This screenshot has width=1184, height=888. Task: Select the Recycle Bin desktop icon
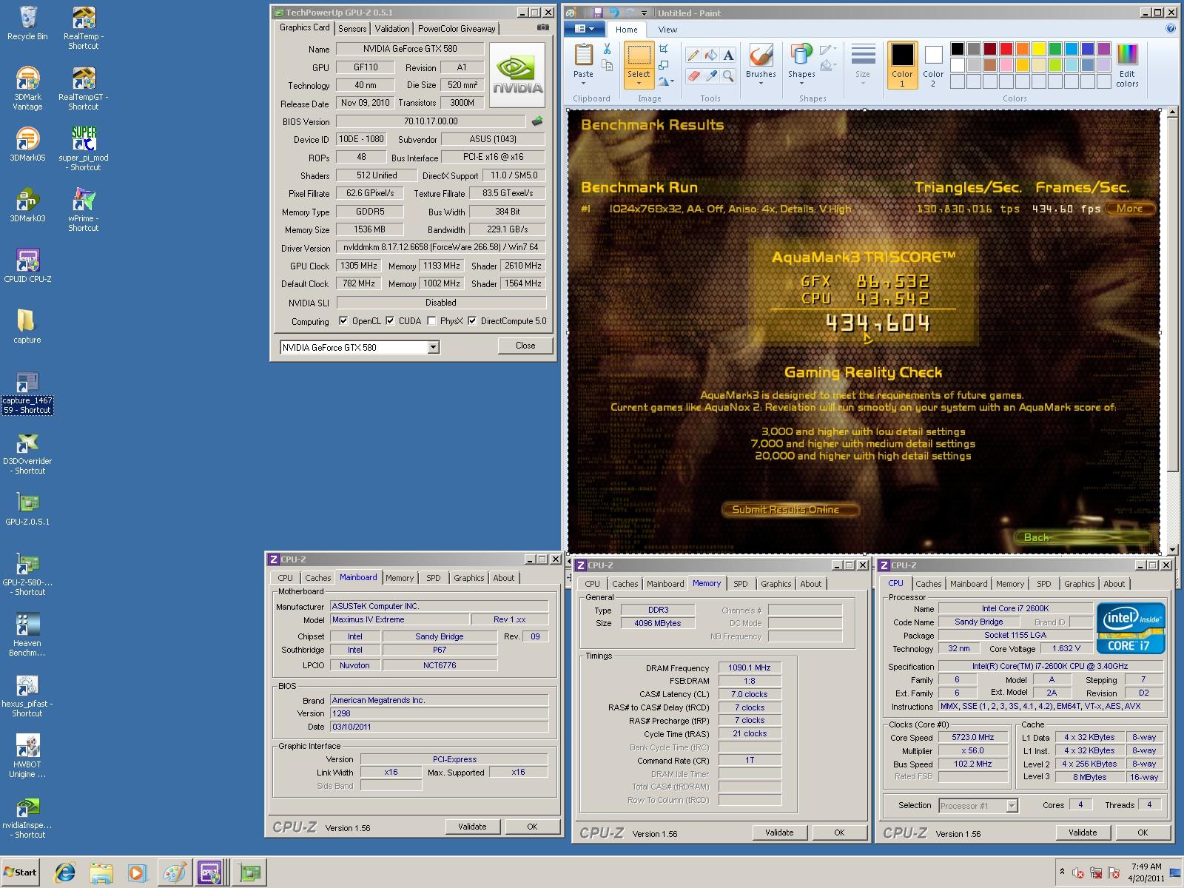[x=27, y=24]
